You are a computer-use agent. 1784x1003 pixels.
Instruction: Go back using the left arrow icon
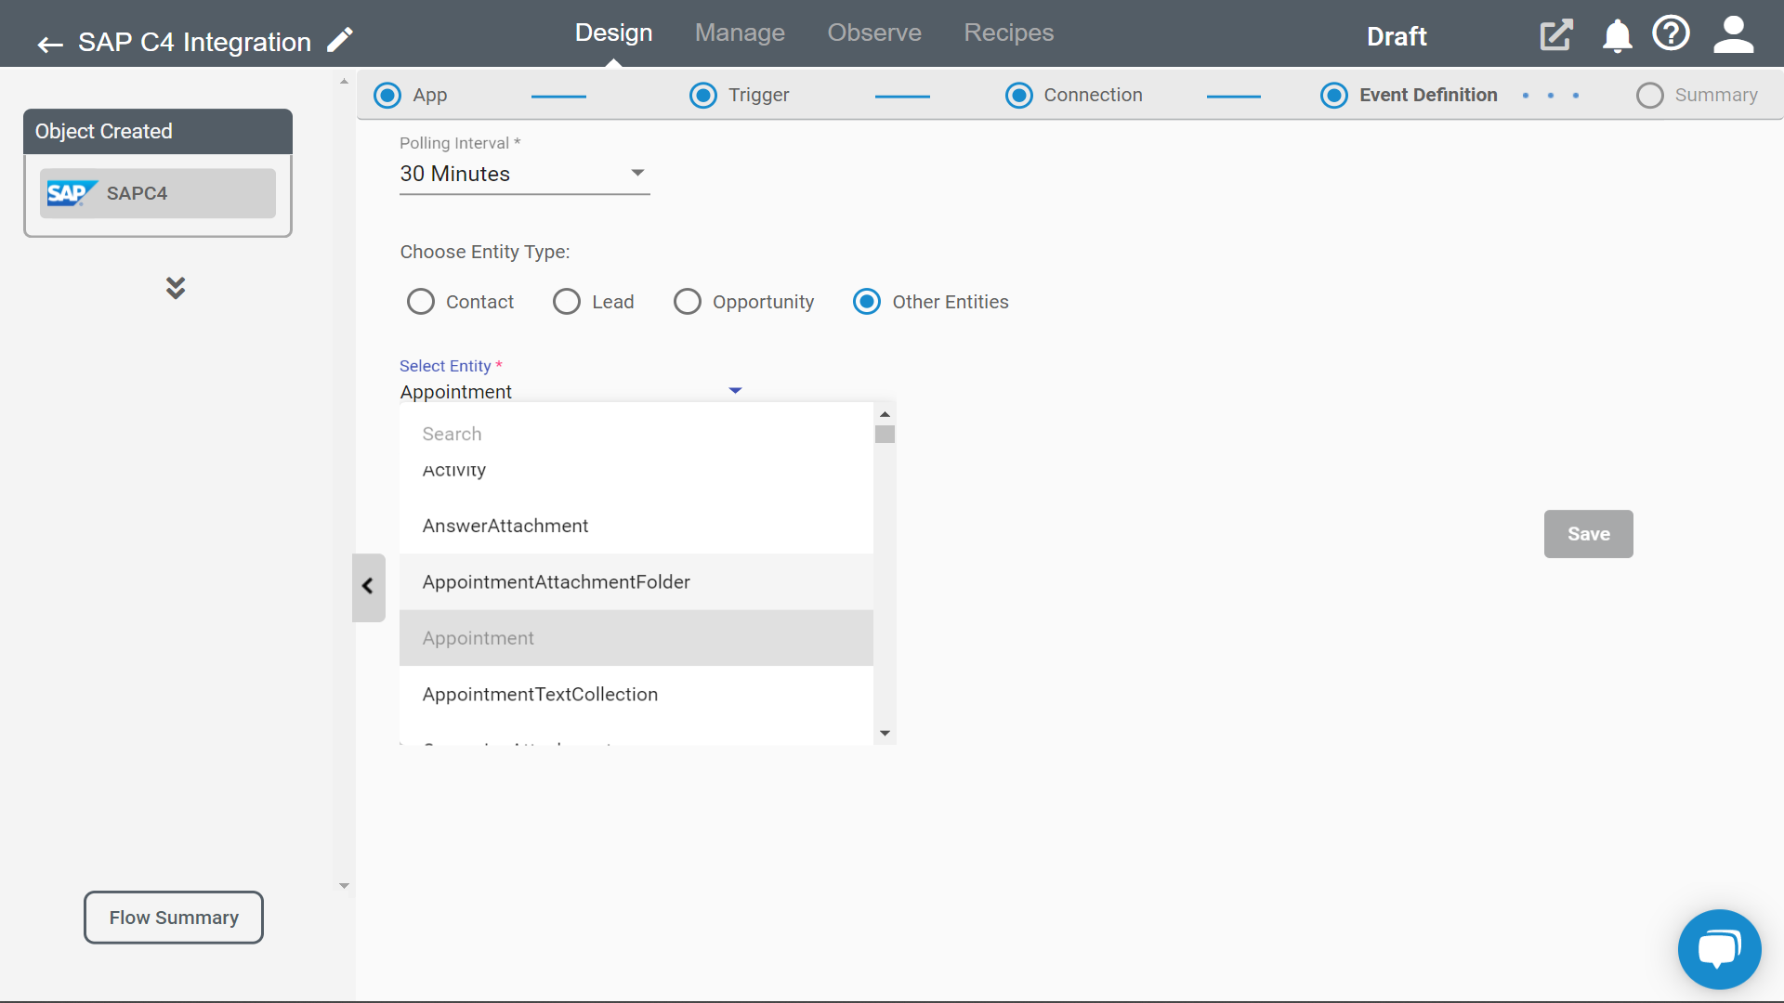pyautogui.click(x=50, y=44)
